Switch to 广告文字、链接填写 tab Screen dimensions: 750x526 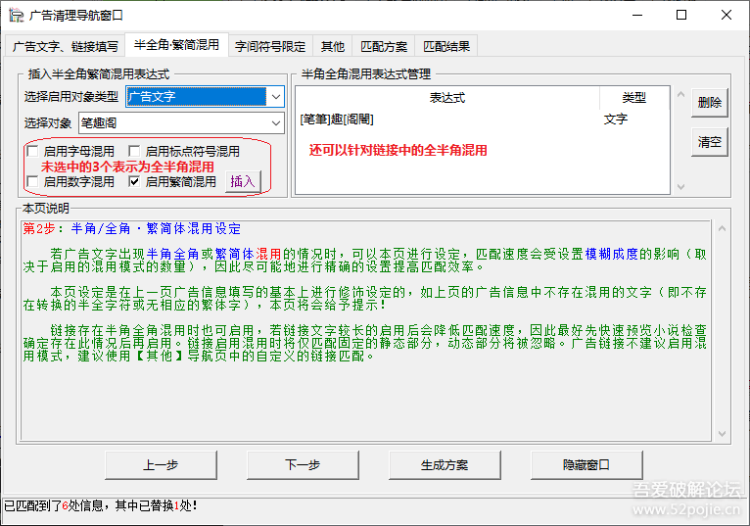[x=65, y=46]
